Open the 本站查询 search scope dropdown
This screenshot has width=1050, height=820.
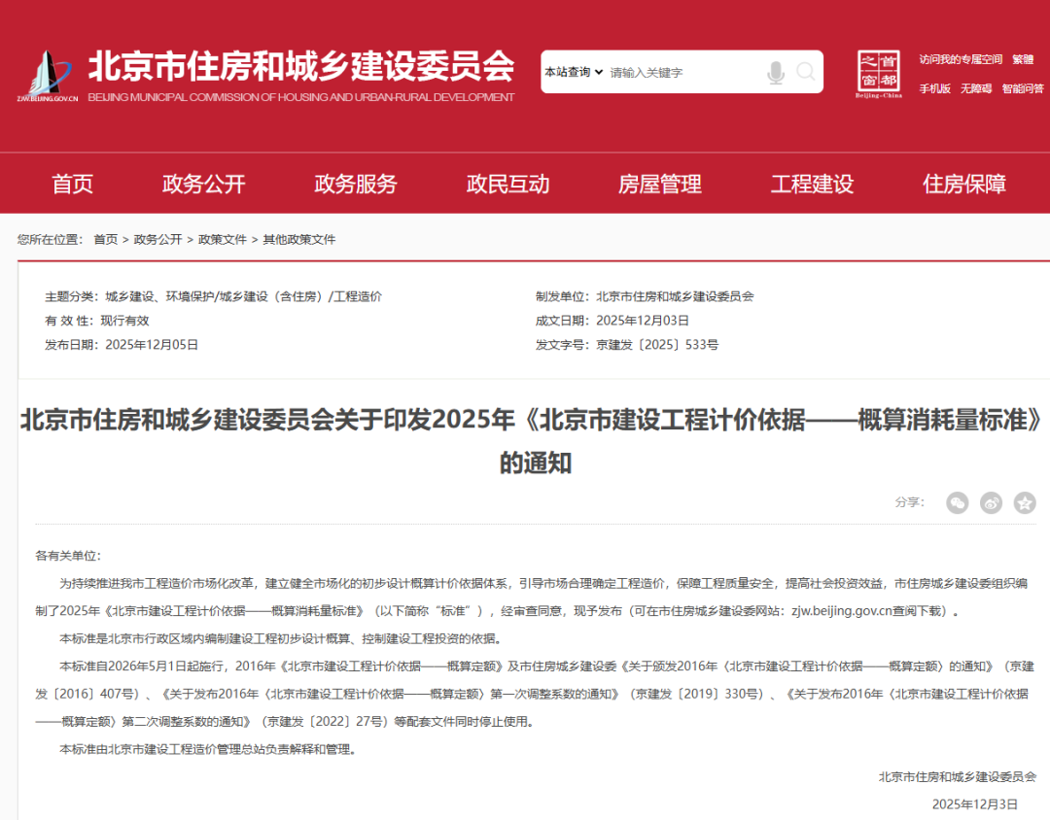574,72
